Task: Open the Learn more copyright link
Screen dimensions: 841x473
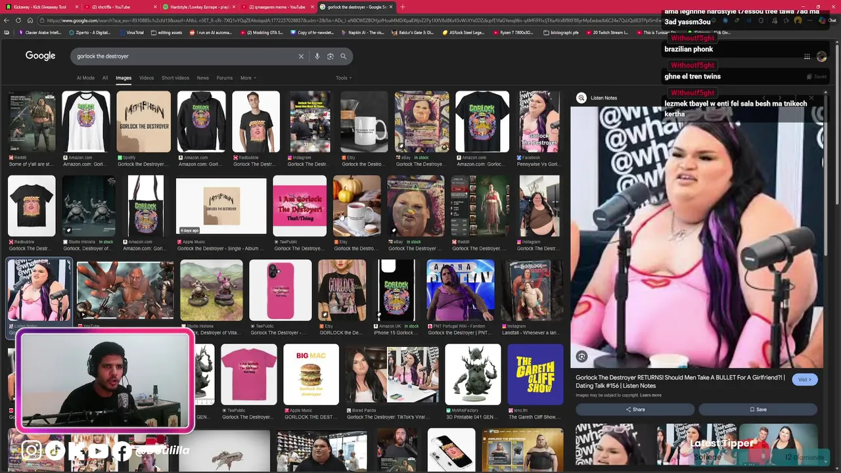Action: 650,395
